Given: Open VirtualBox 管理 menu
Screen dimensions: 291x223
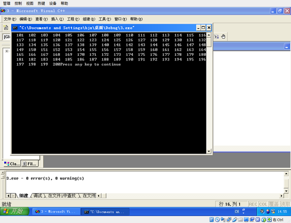Looking at the screenshot, I should [x=7, y=3].
